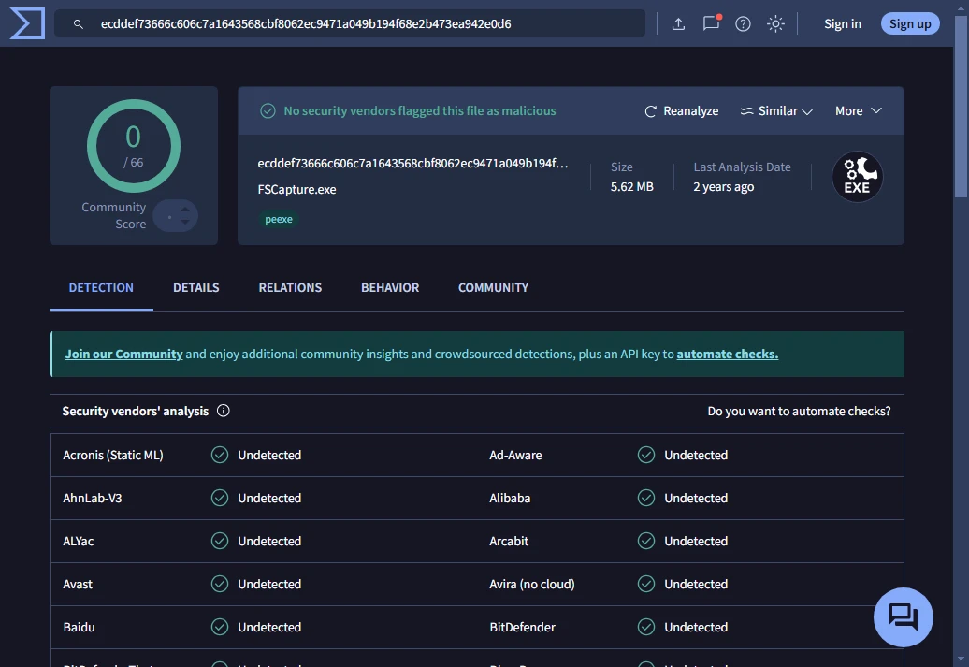This screenshot has height=667, width=969.
Task: Open the upload file icon
Action: click(x=679, y=24)
